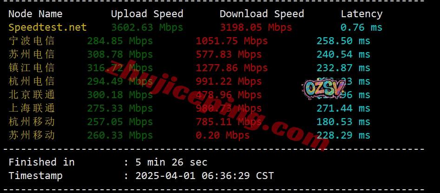
Task: Select the 上海联通 node label
Action: (32, 108)
